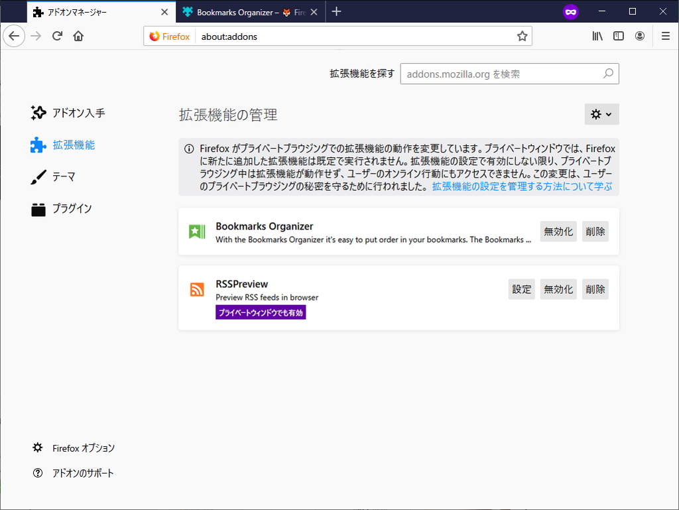Disable the RSSPreview extension

tap(558, 288)
